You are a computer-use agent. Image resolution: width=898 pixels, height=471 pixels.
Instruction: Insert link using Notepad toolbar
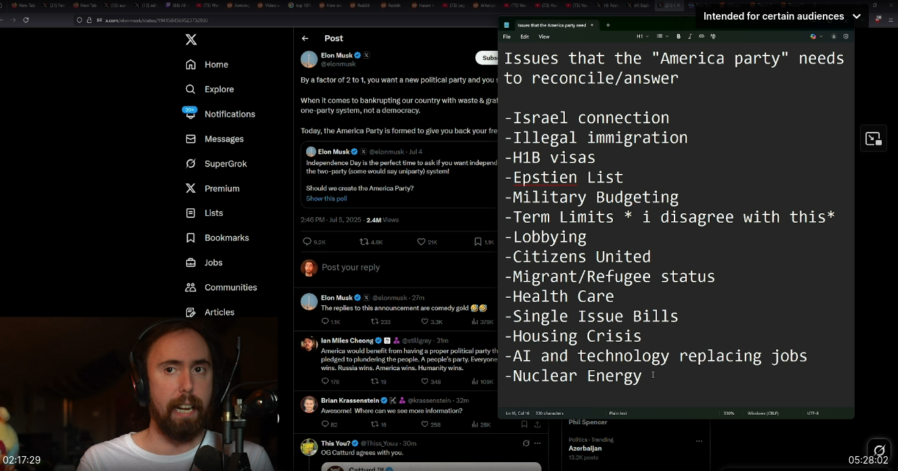click(x=702, y=37)
